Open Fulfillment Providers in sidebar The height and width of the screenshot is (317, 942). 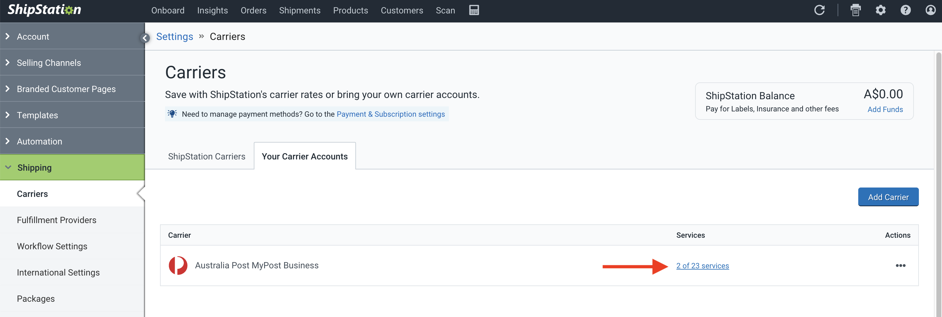coord(73,220)
